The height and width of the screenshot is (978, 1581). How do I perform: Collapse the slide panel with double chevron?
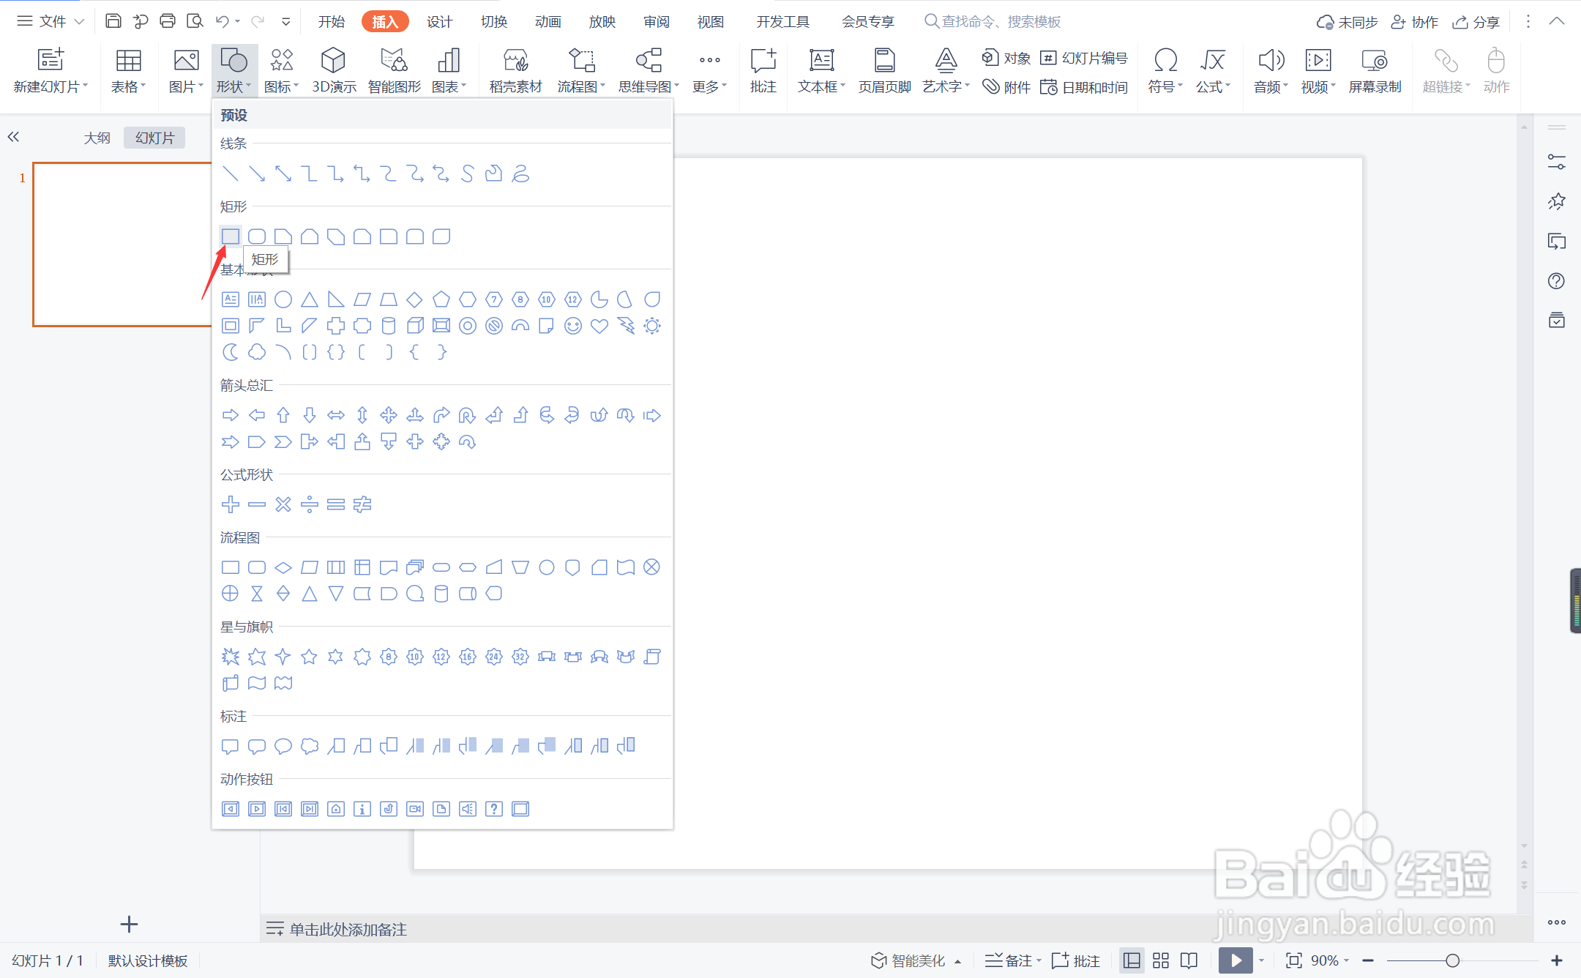[x=13, y=137]
